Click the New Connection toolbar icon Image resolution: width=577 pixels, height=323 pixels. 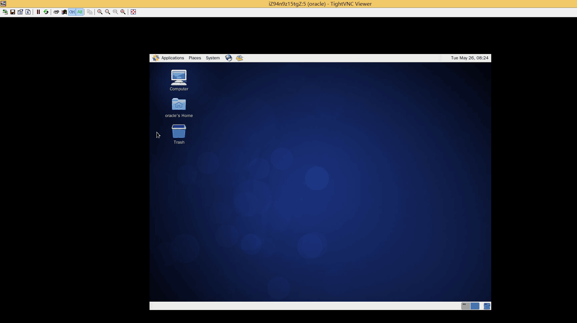(5, 12)
